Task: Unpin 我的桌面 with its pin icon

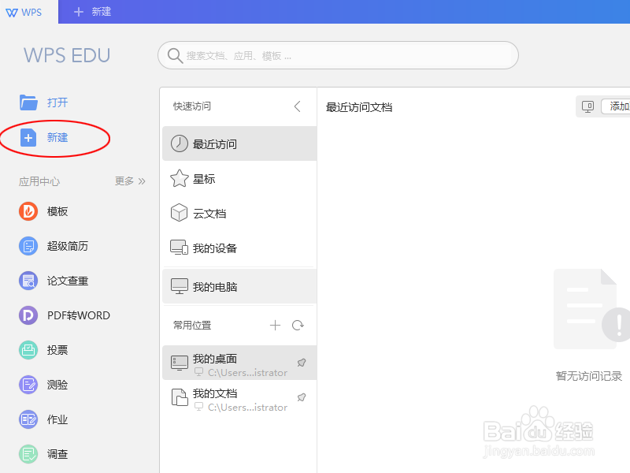Action: pos(302,363)
